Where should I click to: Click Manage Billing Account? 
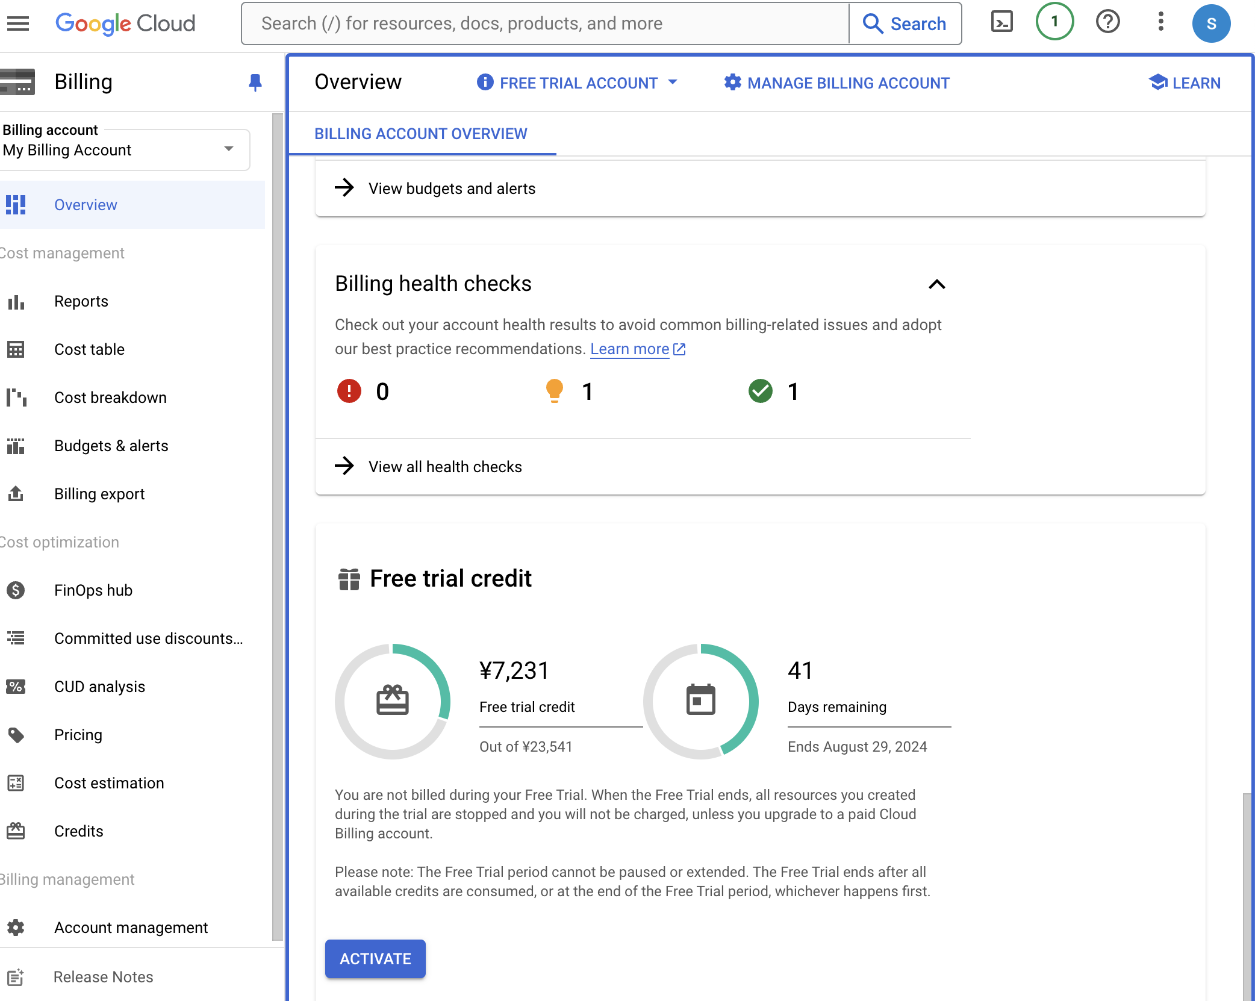(x=836, y=83)
